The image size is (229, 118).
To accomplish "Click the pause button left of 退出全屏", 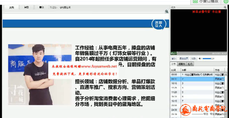I will [174, 58].
